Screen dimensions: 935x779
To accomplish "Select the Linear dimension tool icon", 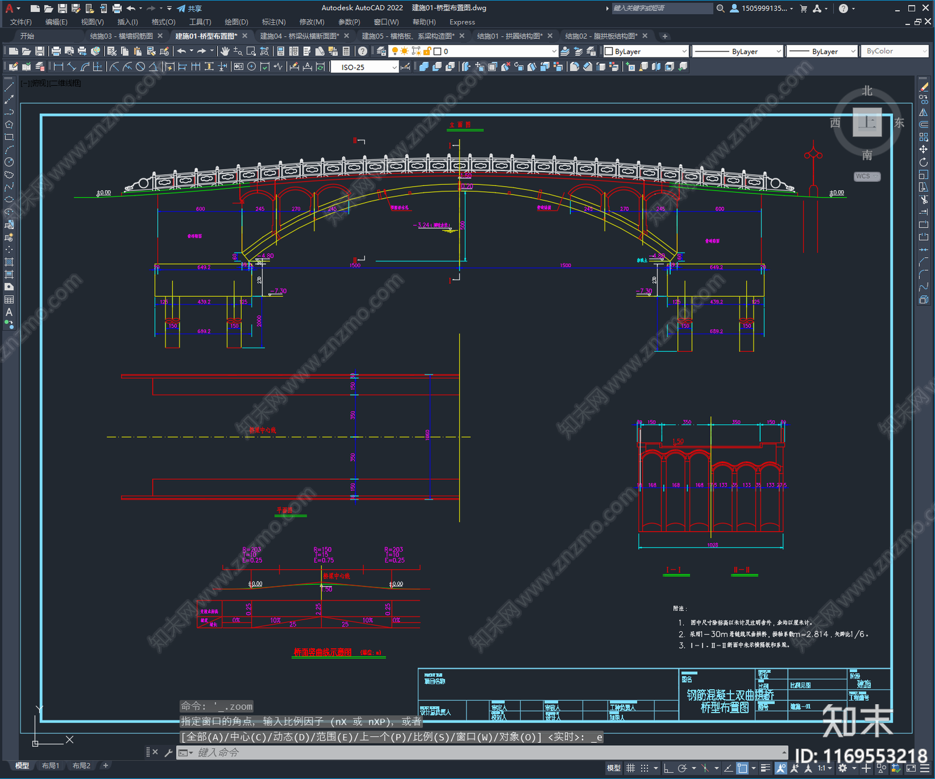I will [x=58, y=67].
